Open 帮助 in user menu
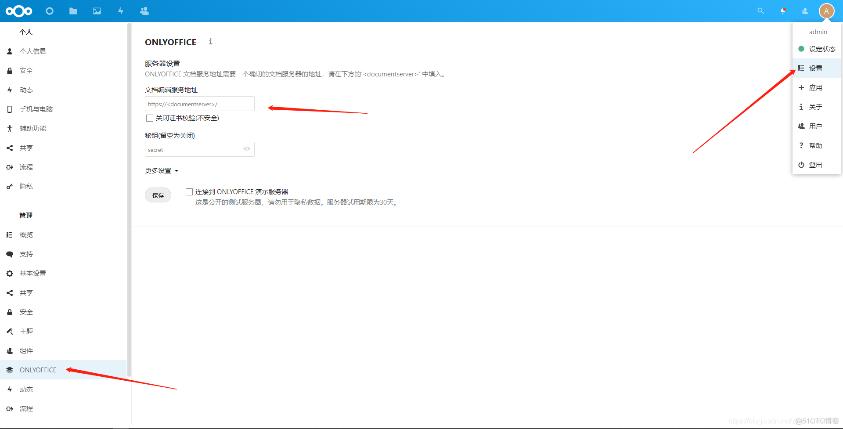 click(x=817, y=145)
